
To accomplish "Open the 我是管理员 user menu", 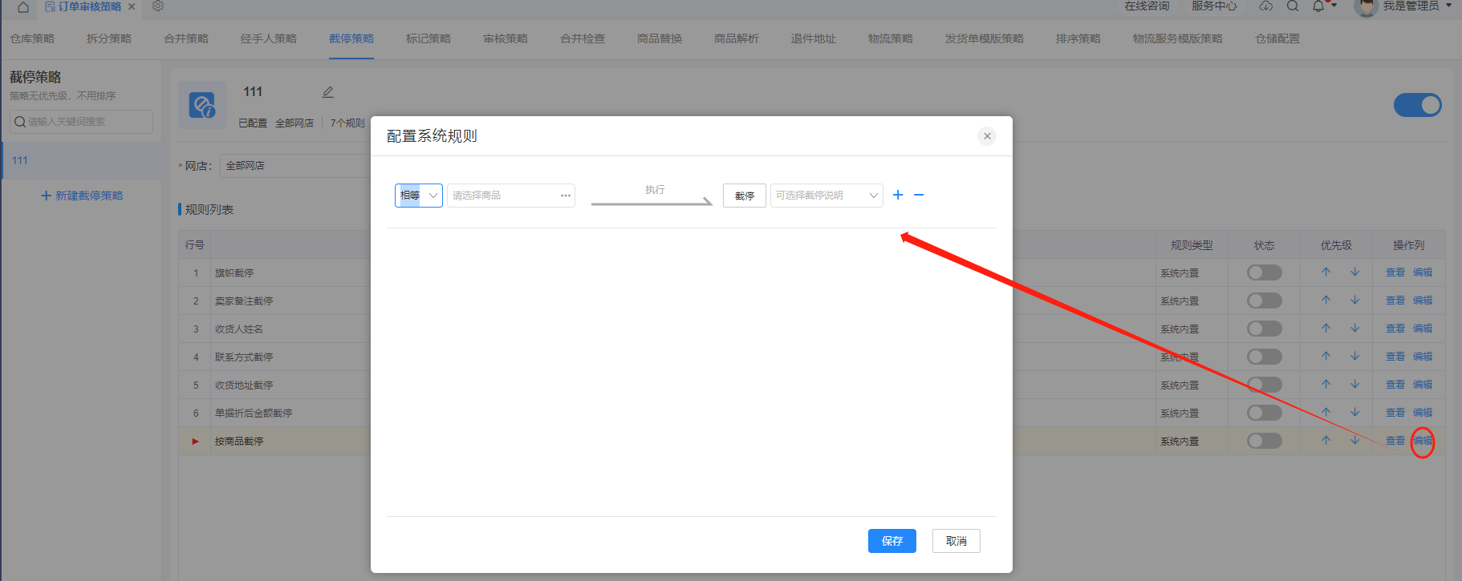I will click(x=1404, y=6).
